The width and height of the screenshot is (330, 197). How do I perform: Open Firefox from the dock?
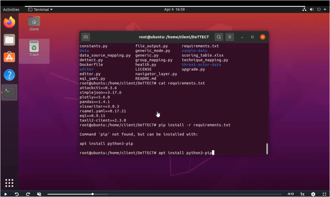(x=9, y=22)
